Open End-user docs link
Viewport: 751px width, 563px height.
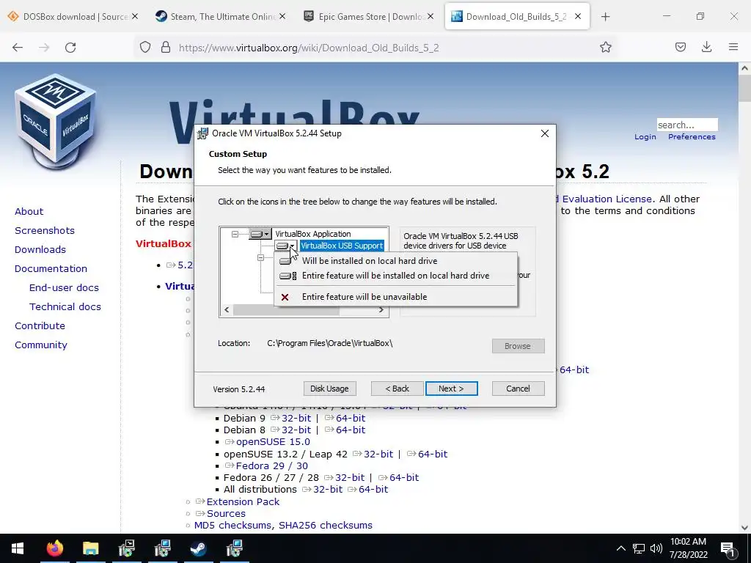(64, 288)
